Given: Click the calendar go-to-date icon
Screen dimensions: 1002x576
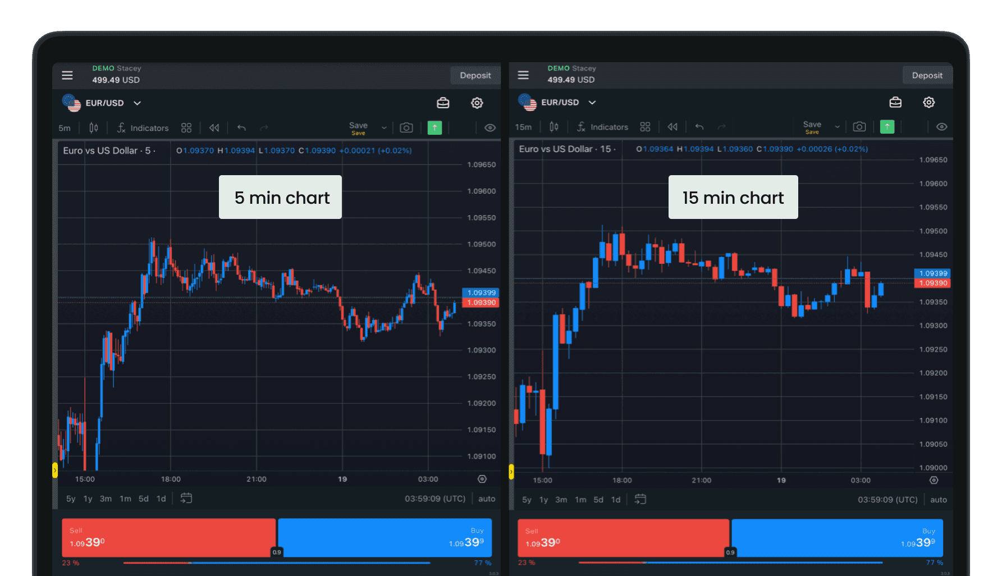Looking at the screenshot, I should coord(186,498).
